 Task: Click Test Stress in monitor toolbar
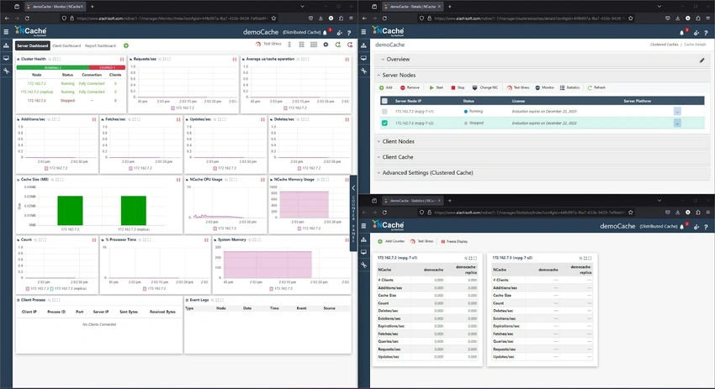(x=268, y=45)
